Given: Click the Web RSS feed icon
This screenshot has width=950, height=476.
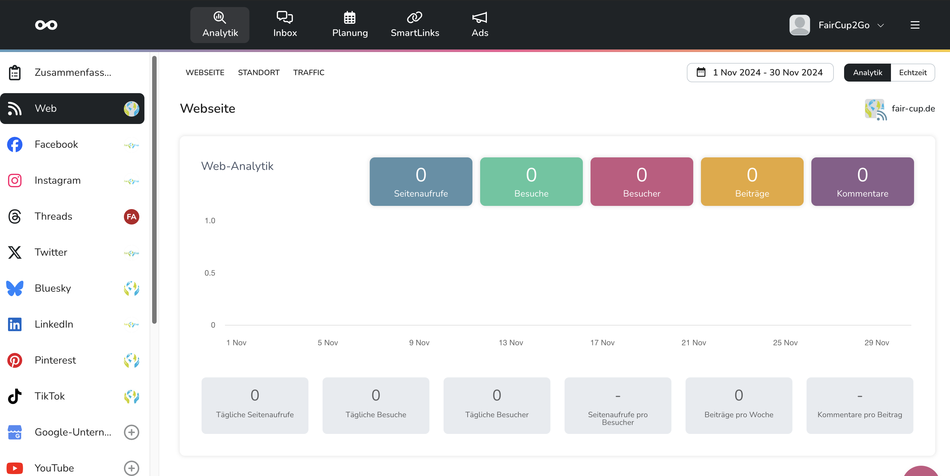Looking at the screenshot, I should (15, 109).
